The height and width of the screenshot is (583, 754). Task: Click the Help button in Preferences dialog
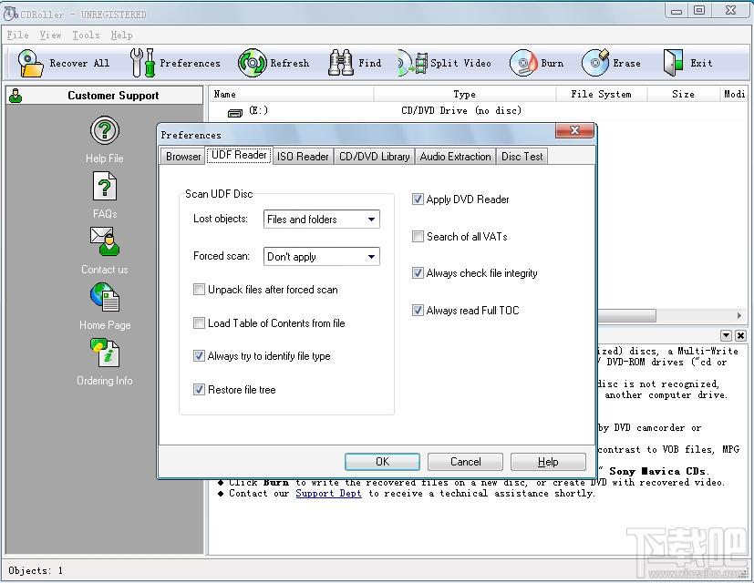pyautogui.click(x=548, y=462)
